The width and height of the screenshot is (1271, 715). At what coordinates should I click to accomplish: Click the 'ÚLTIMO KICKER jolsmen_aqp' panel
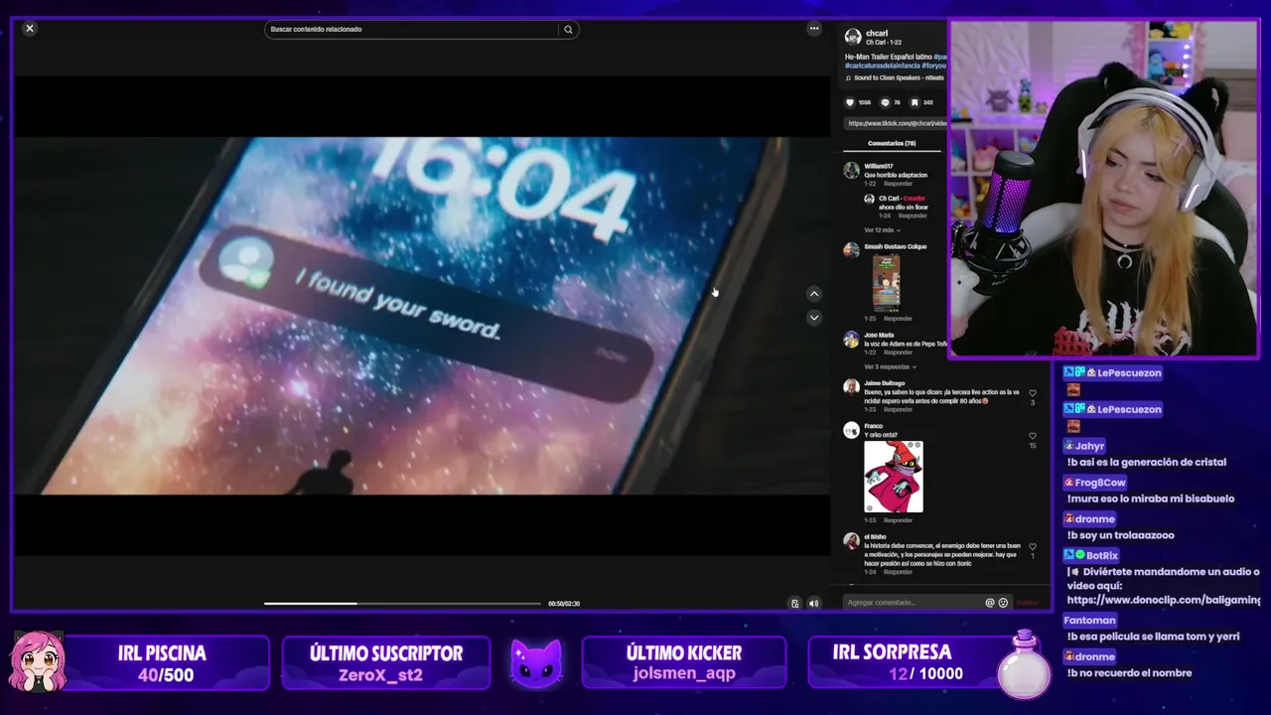(684, 663)
